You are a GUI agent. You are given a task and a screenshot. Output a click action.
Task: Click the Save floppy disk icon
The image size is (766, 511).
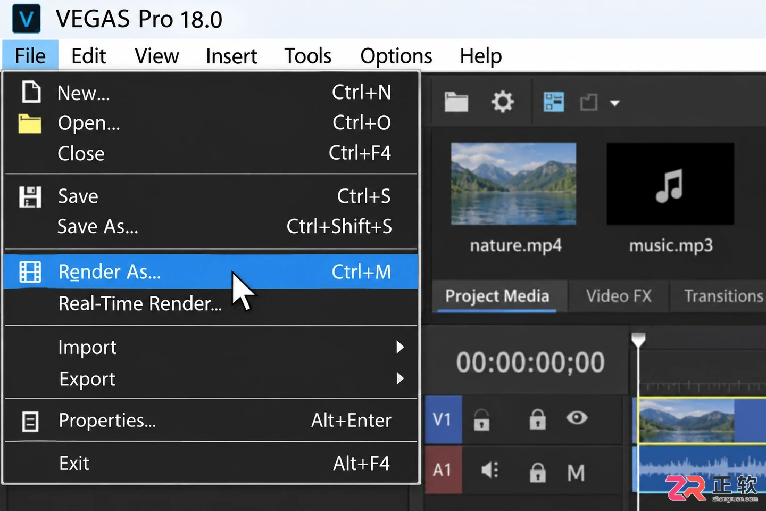(x=30, y=196)
